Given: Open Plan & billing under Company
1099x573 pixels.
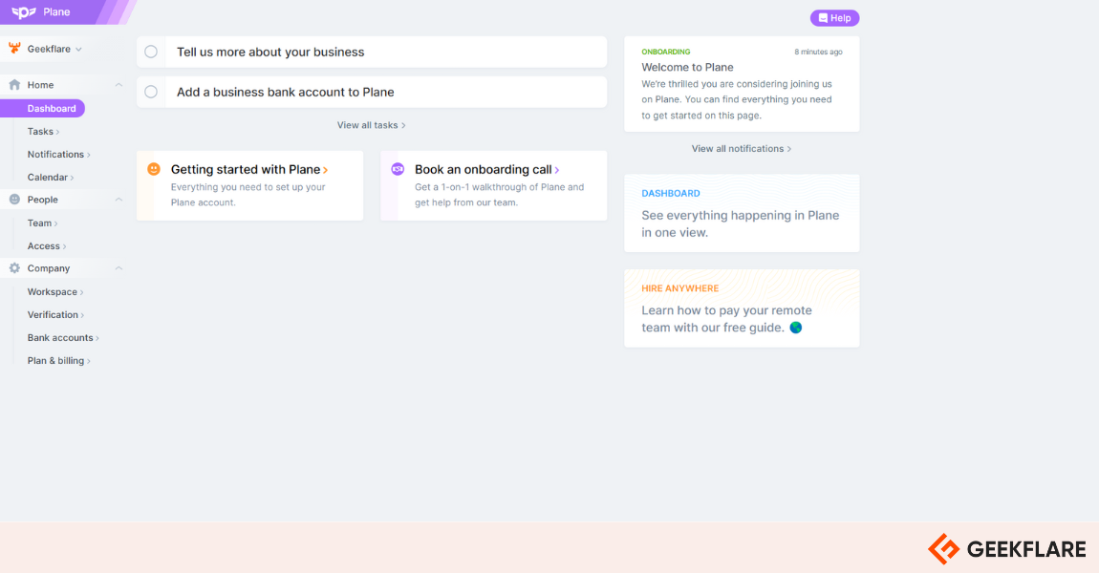Looking at the screenshot, I should click(58, 361).
